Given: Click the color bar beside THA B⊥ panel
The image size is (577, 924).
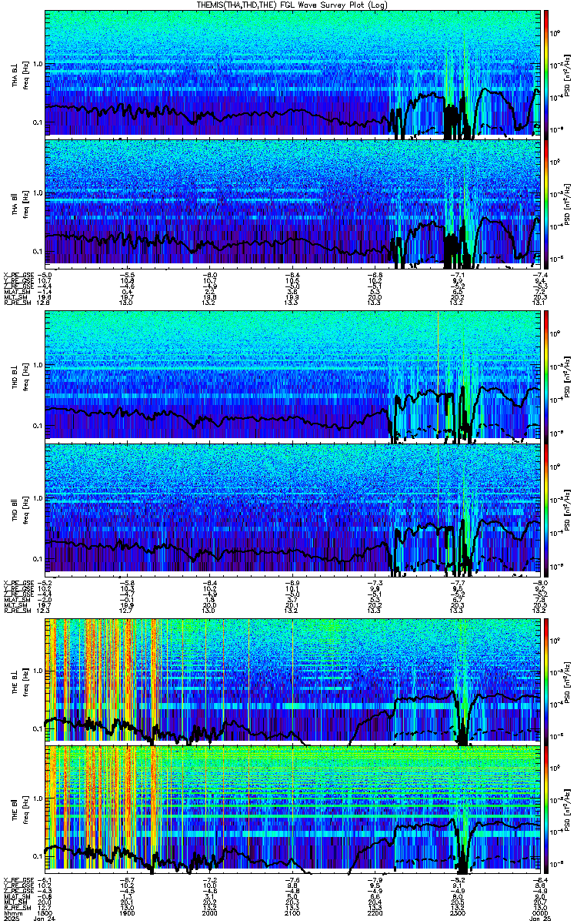Looking at the screenshot, I should (546, 73).
